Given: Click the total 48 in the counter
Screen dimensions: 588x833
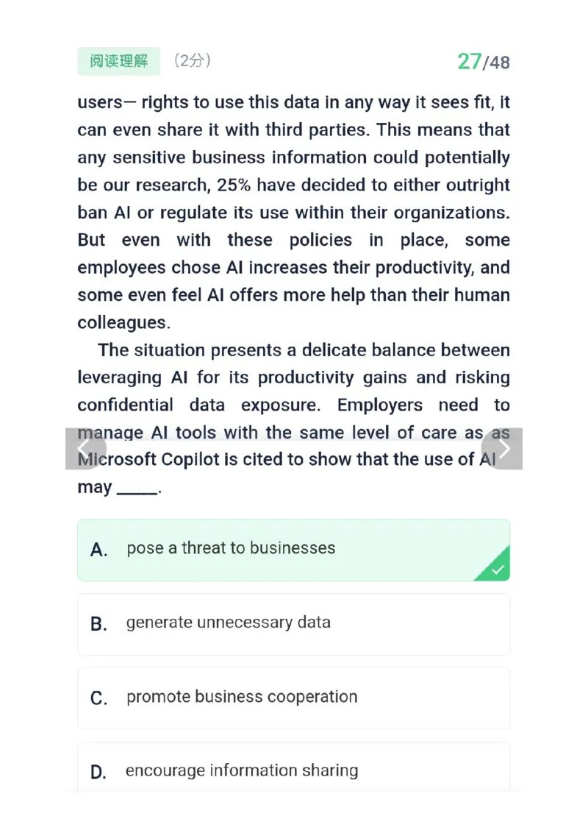Looking at the screenshot, I should pyautogui.click(x=499, y=63).
